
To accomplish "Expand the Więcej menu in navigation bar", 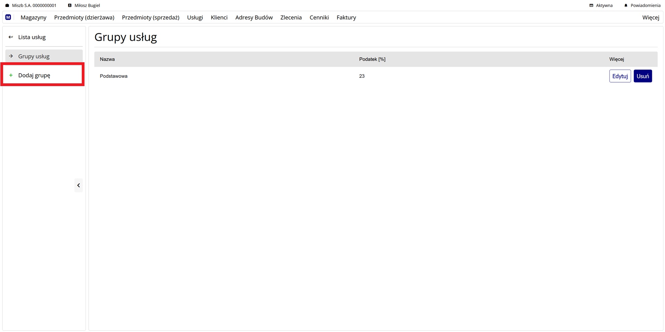I will click(650, 17).
